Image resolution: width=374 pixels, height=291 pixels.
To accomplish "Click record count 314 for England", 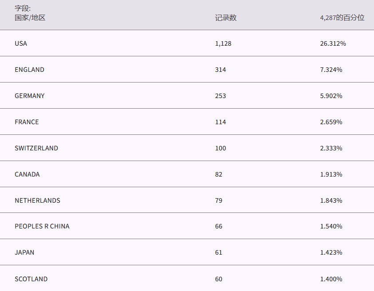I will (x=221, y=70).
